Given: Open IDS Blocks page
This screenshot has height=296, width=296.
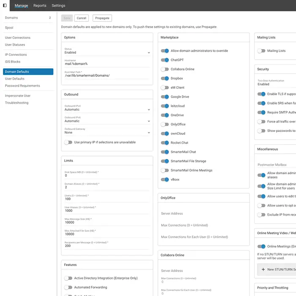Looking at the screenshot, I should 28,62.
